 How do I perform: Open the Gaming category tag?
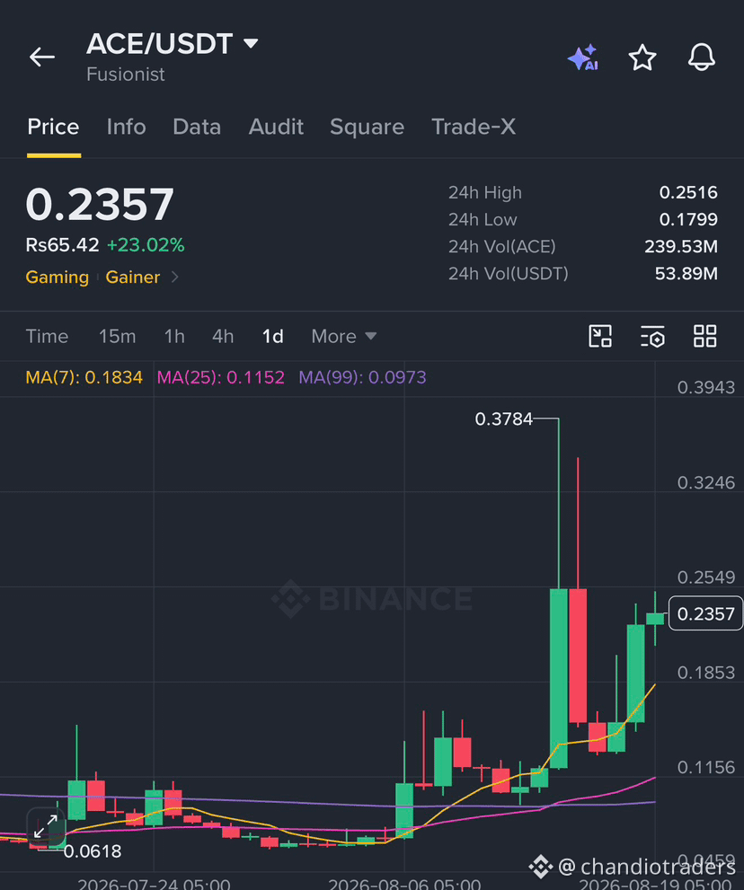point(58,277)
